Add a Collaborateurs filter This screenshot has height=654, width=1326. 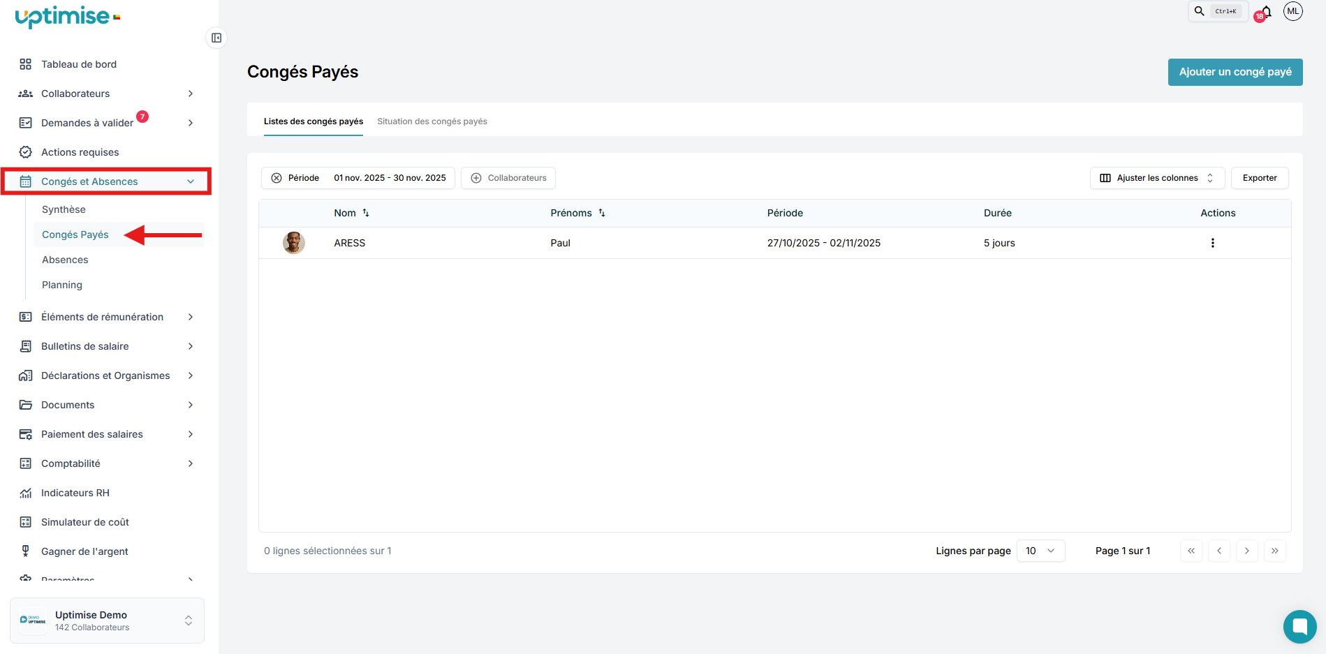click(x=508, y=178)
